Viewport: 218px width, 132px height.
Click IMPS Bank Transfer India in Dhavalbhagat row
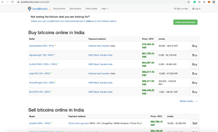[100, 83]
